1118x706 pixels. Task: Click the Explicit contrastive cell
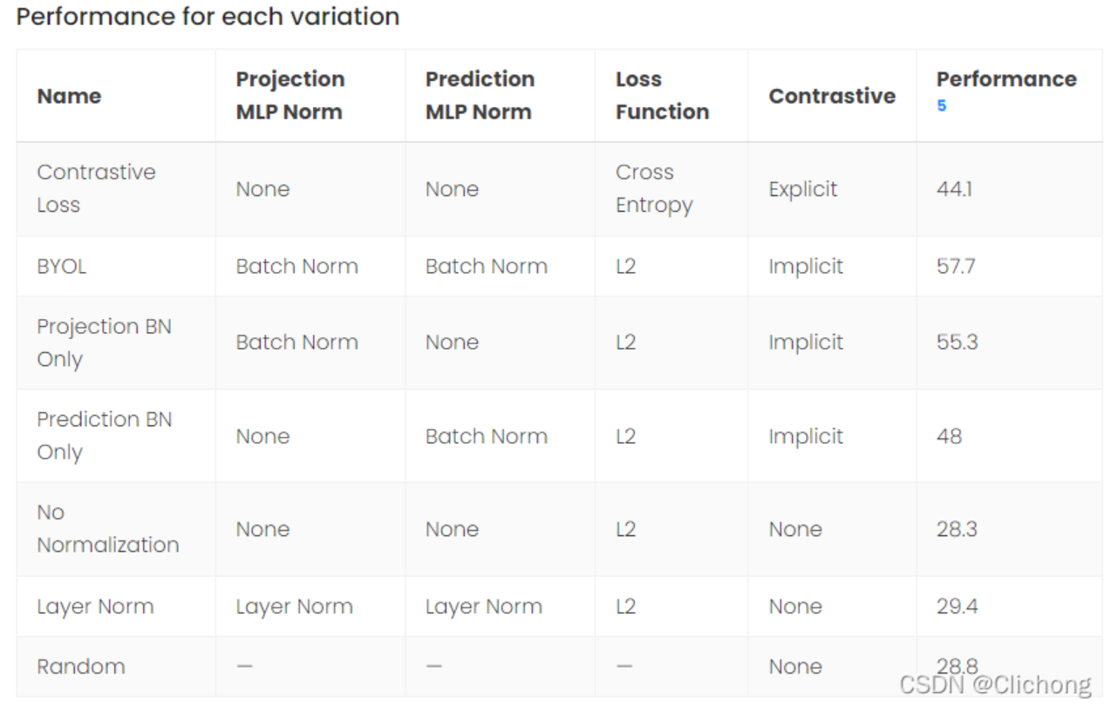(x=802, y=189)
